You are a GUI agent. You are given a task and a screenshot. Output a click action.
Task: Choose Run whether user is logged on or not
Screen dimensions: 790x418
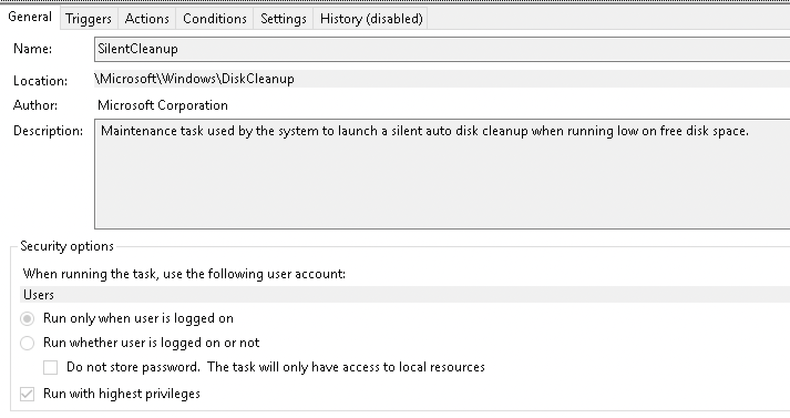click(27, 343)
